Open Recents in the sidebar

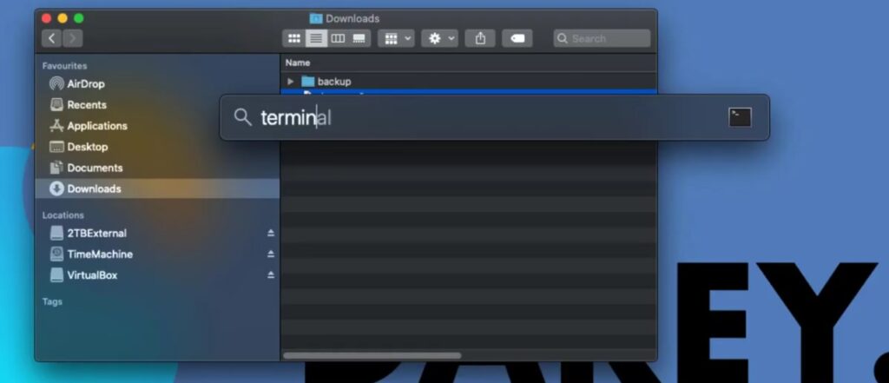(x=157, y=105)
